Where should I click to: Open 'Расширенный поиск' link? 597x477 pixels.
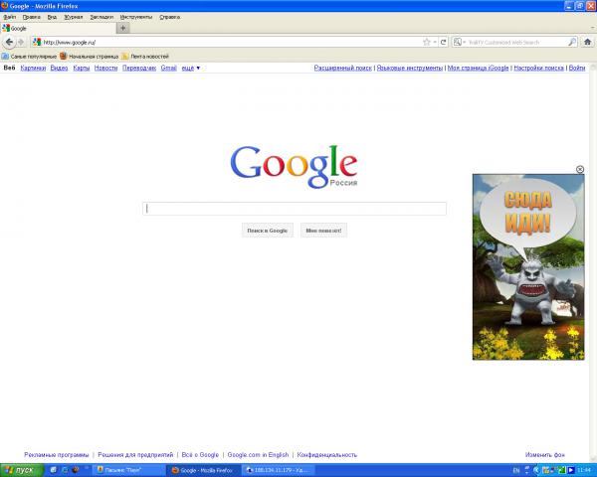pyautogui.click(x=342, y=69)
